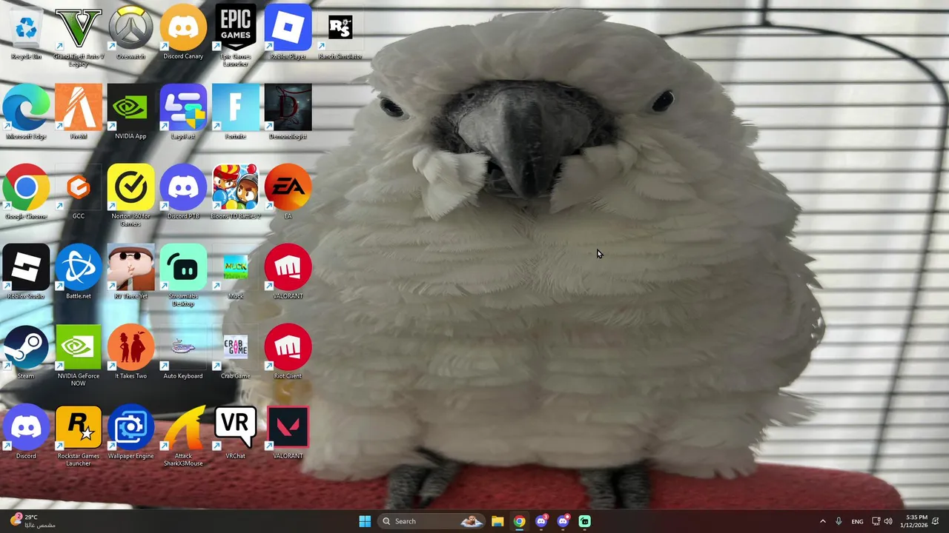Change the ENG input language

pyautogui.click(x=857, y=521)
